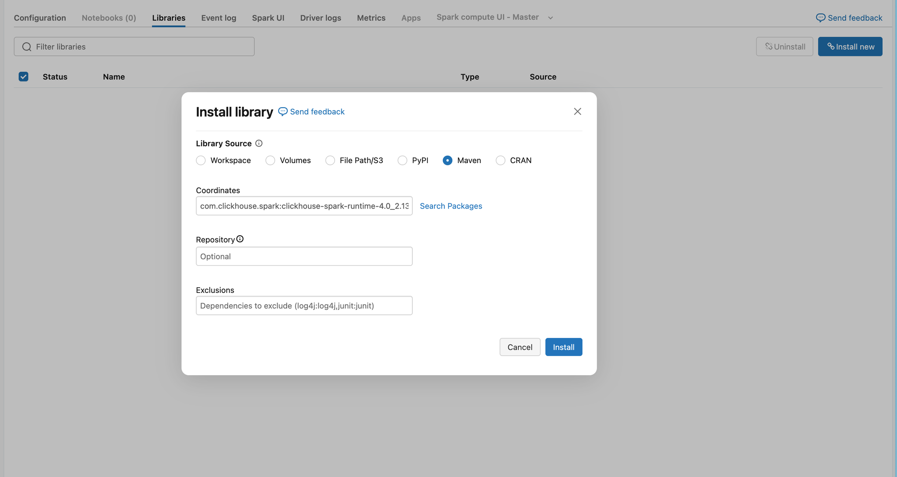
Task: Open the Spark UI tab
Action: point(268,17)
